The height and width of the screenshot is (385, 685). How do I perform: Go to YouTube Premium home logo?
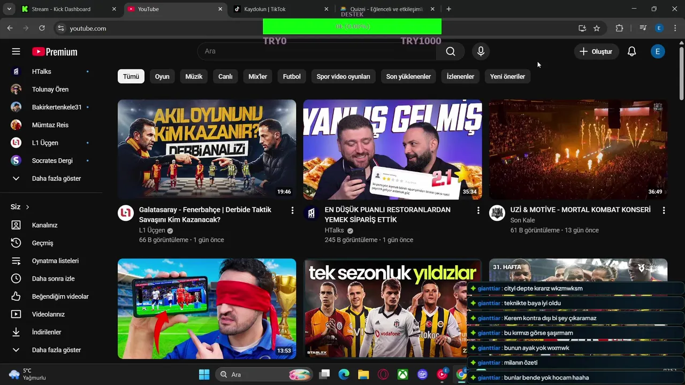point(55,52)
